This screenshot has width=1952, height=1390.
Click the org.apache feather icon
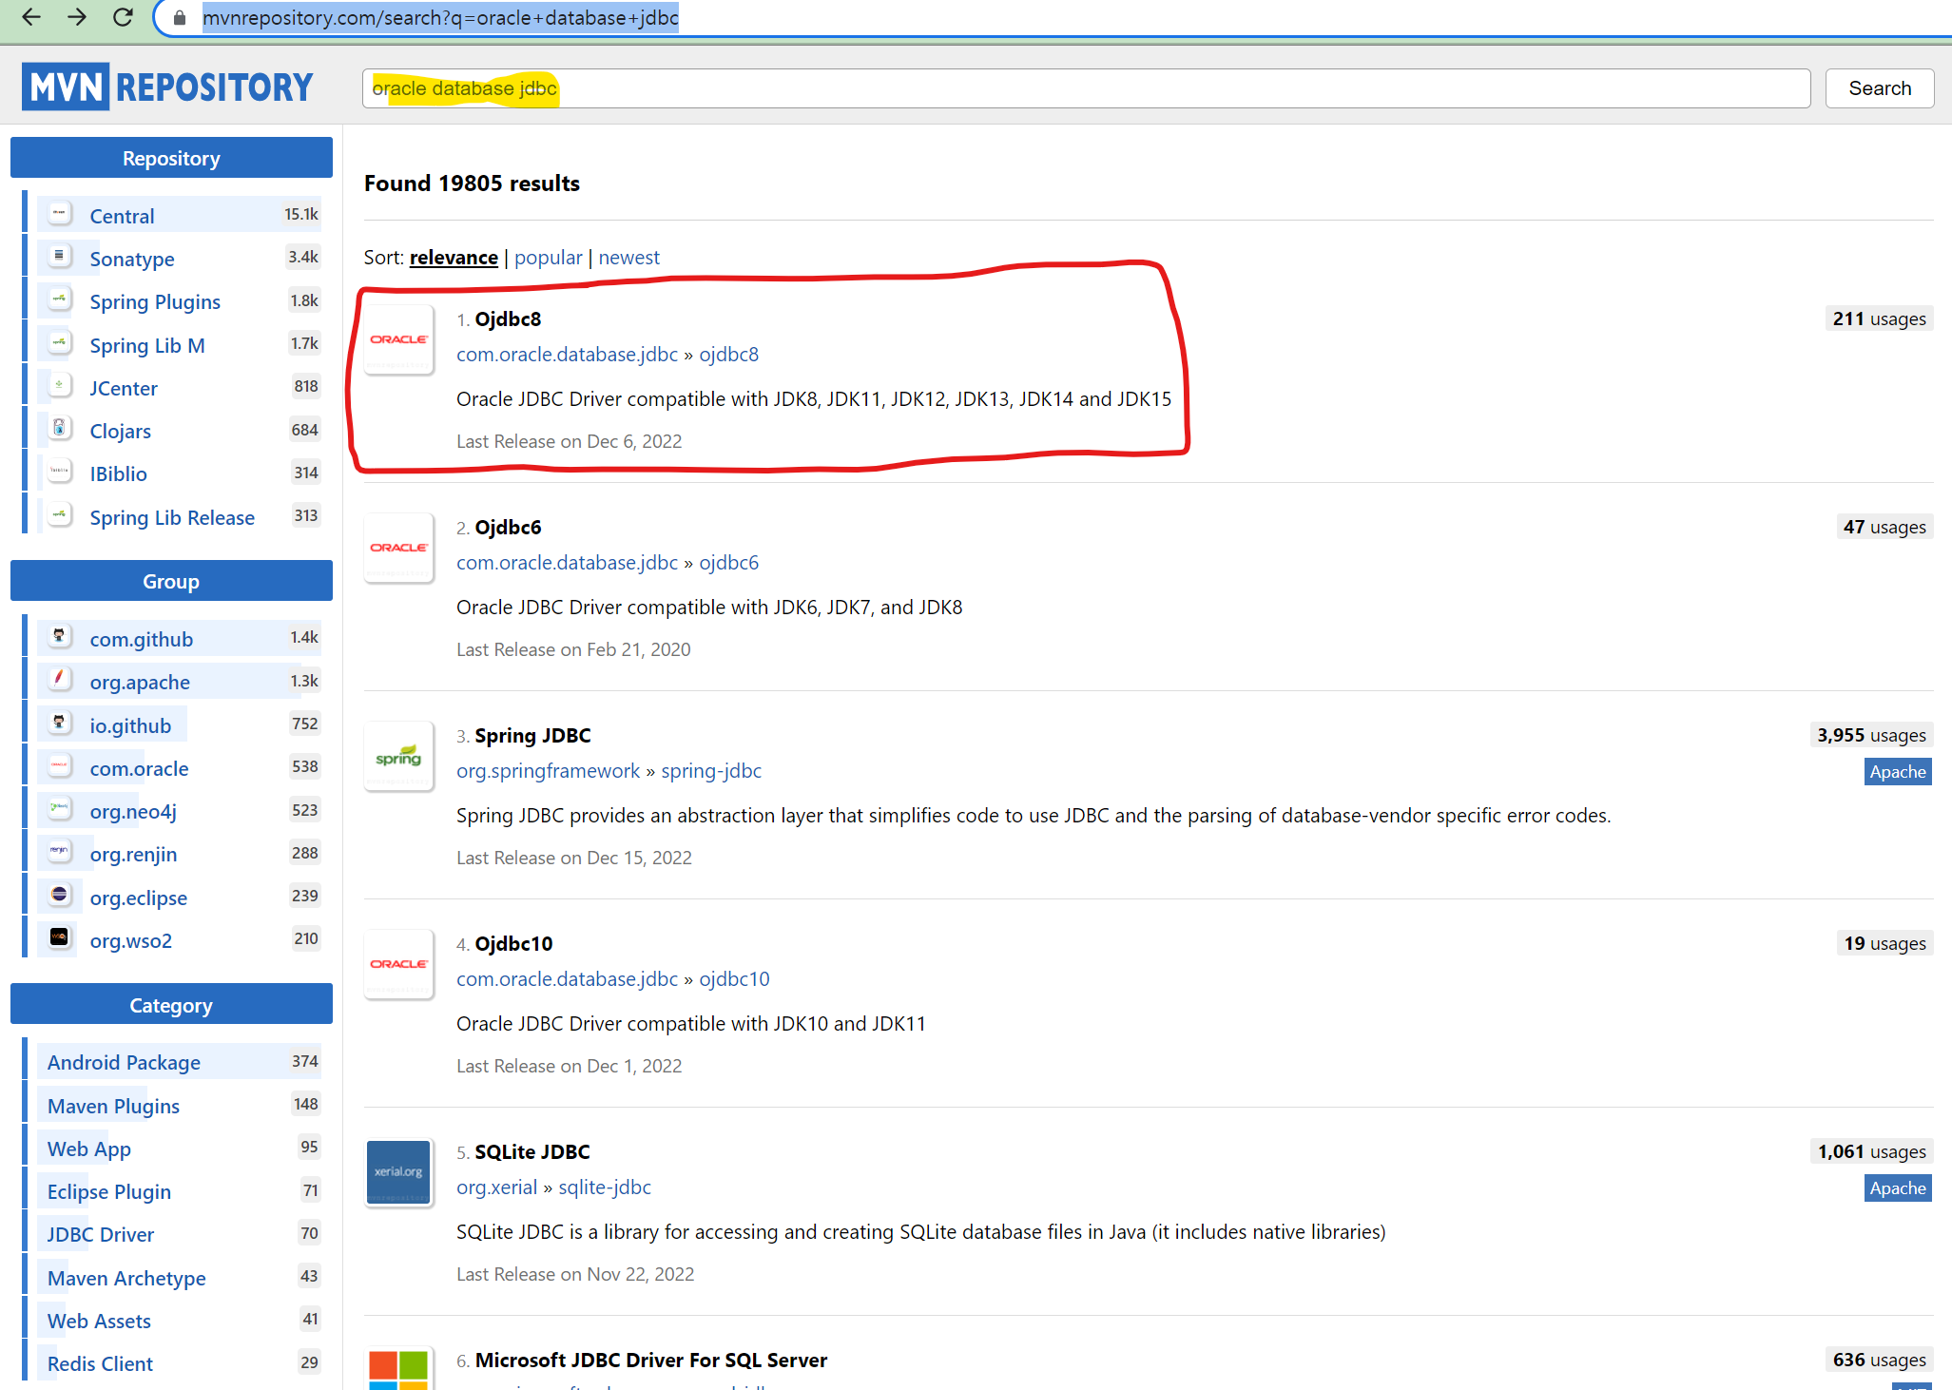coord(59,680)
